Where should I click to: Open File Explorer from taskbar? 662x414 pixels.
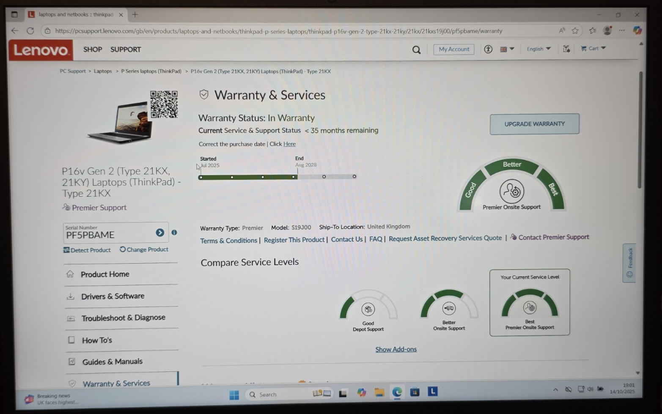click(x=379, y=393)
